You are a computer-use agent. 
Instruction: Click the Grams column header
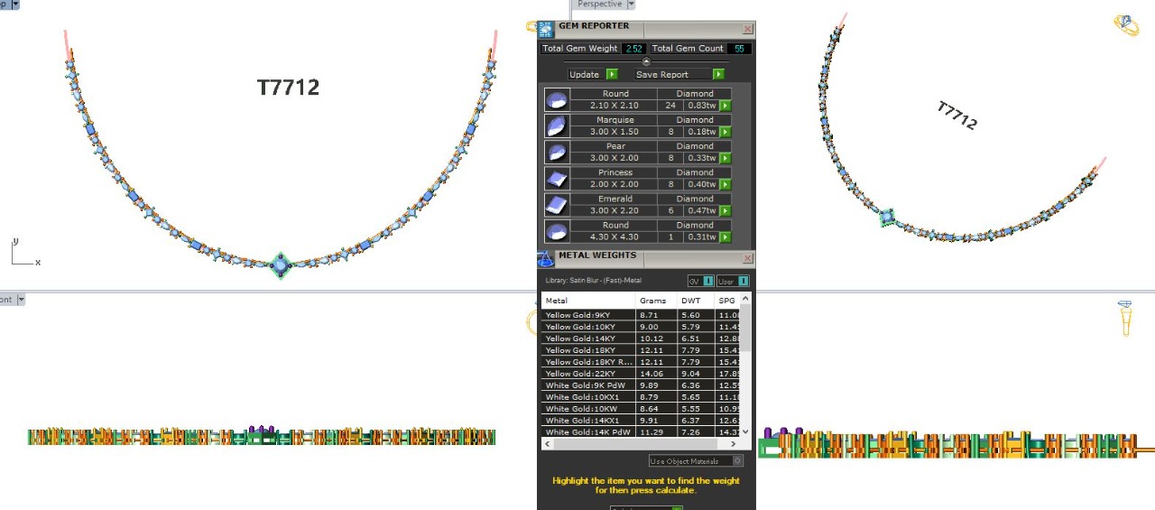tap(654, 301)
